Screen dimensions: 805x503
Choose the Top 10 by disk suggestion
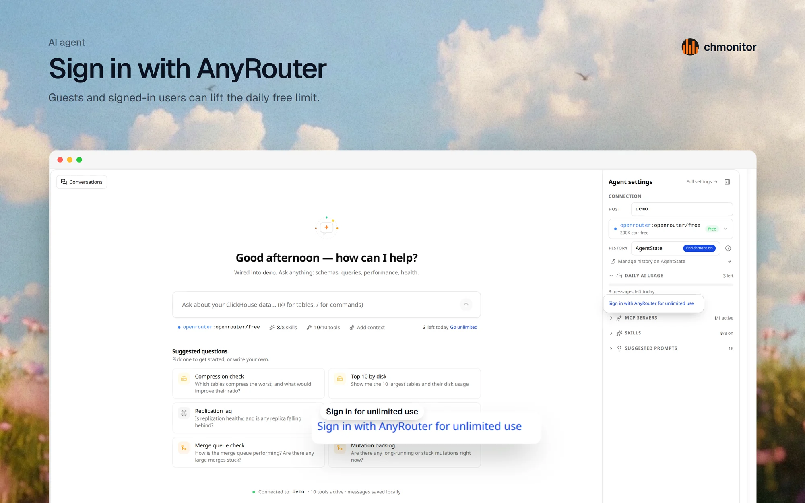coord(405,383)
